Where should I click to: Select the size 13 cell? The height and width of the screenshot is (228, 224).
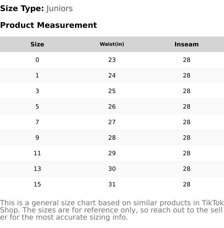pos(37,169)
